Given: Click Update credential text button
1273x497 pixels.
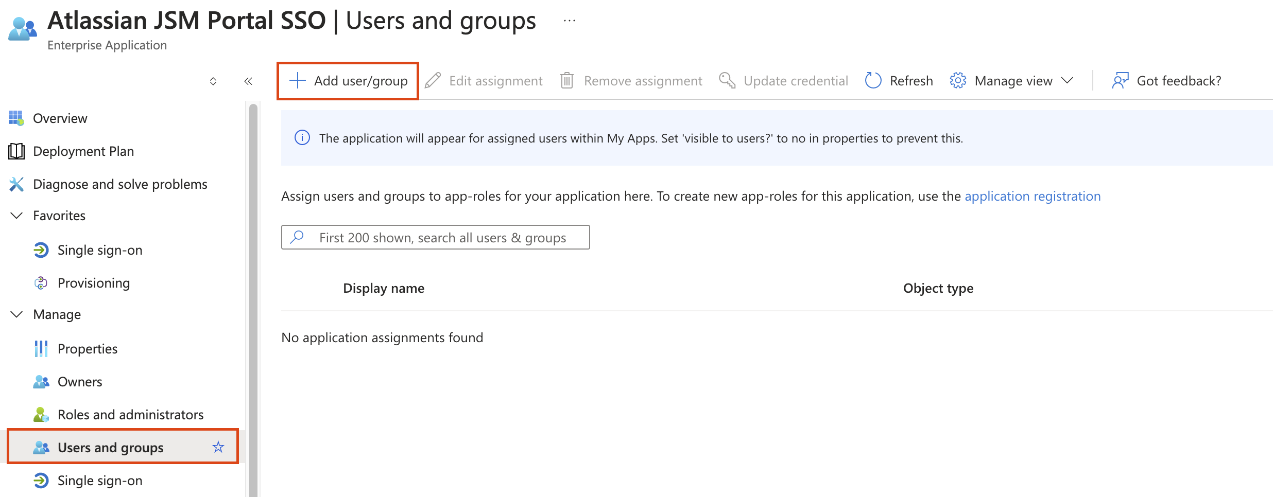Looking at the screenshot, I should (x=796, y=81).
